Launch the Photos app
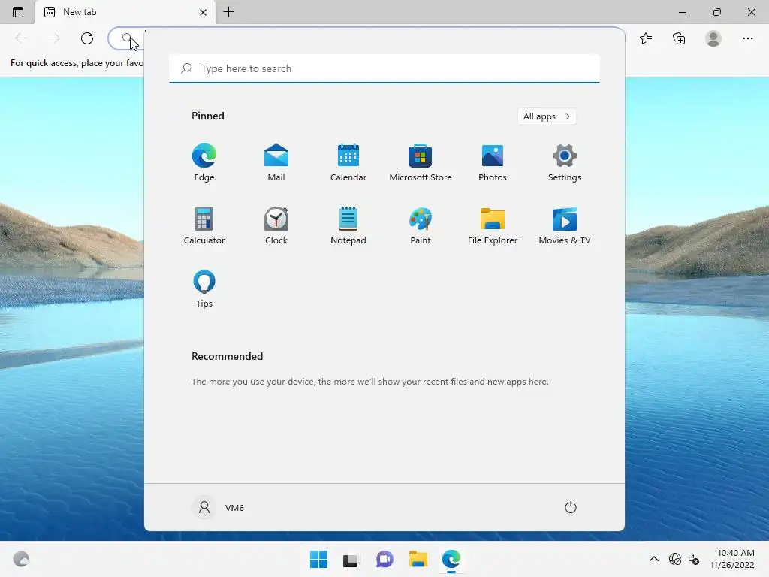 click(x=493, y=163)
